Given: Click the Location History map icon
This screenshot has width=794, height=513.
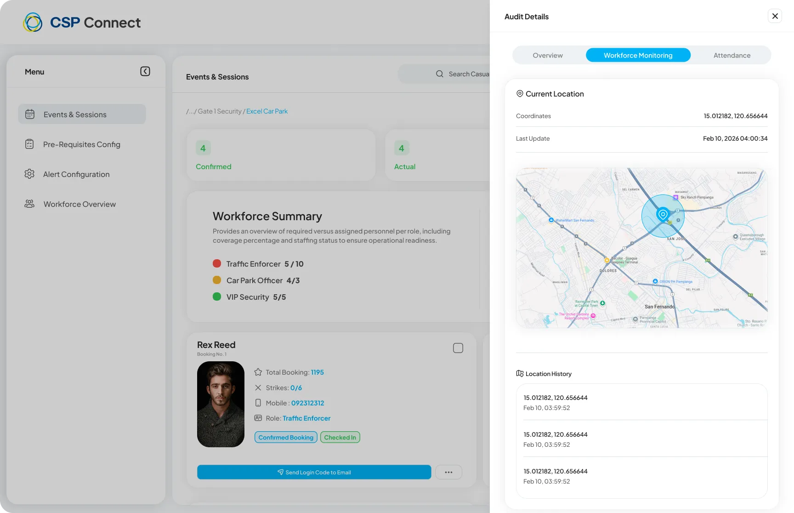Looking at the screenshot, I should [x=520, y=373].
